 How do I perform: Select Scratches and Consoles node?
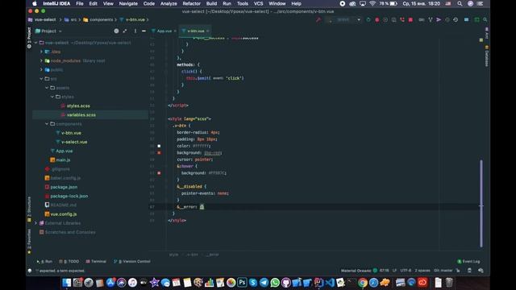[x=70, y=232]
